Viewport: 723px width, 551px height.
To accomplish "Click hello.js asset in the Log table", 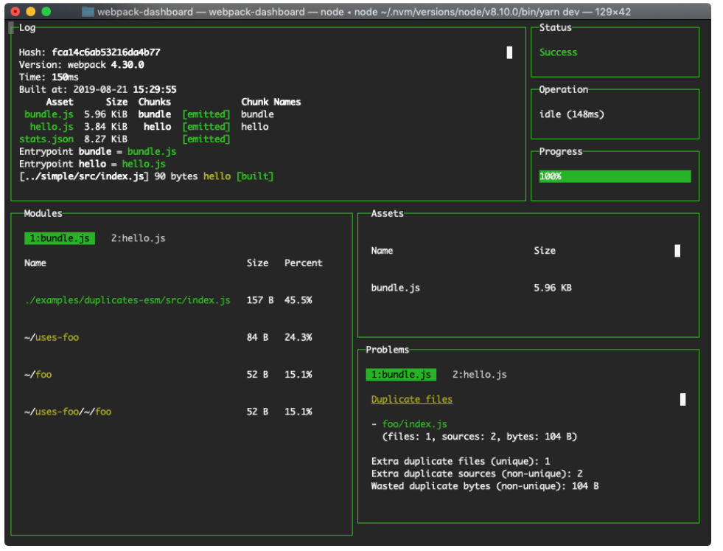I will pyautogui.click(x=52, y=128).
